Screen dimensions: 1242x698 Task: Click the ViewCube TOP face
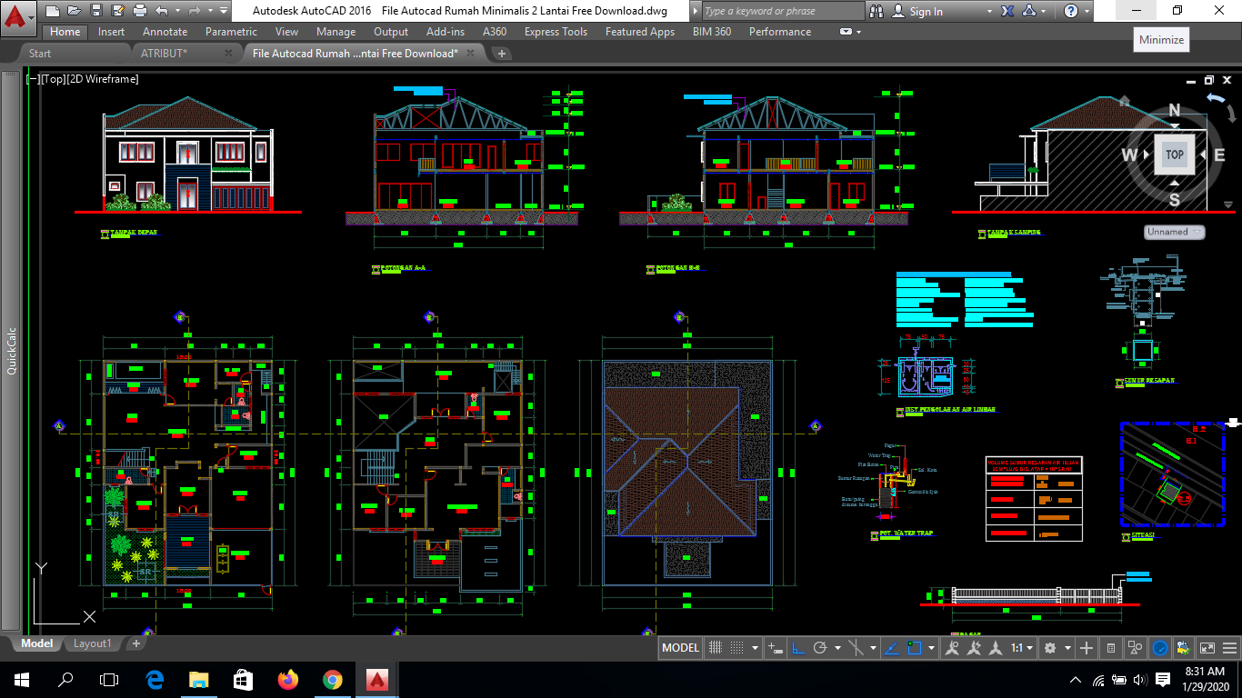pos(1175,154)
